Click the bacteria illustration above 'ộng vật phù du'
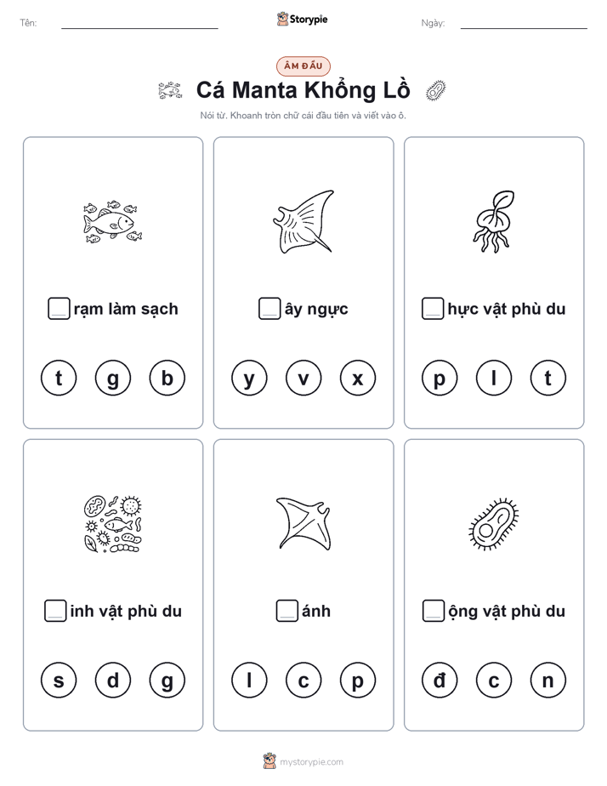Viewport: 607px width, 786px height. tap(494, 524)
